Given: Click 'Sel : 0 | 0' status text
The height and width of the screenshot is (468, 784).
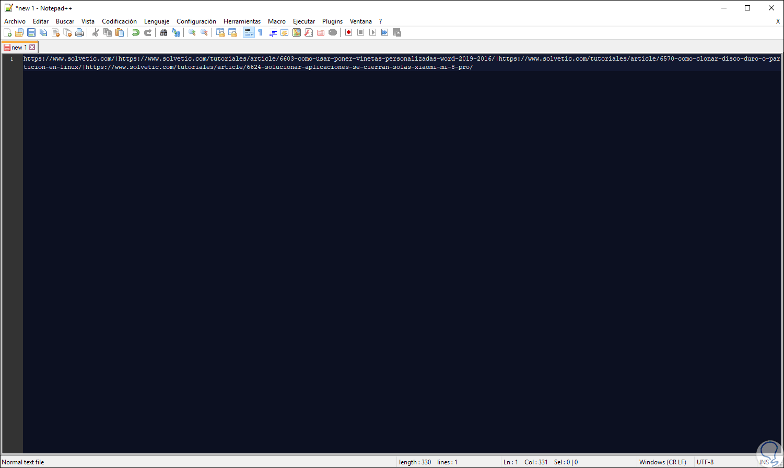Looking at the screenshot, I should [566, 462].
